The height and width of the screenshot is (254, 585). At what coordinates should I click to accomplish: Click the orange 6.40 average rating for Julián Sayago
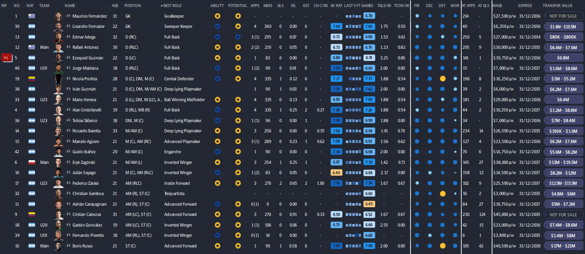pyautogui.click(x=336, y=172)
